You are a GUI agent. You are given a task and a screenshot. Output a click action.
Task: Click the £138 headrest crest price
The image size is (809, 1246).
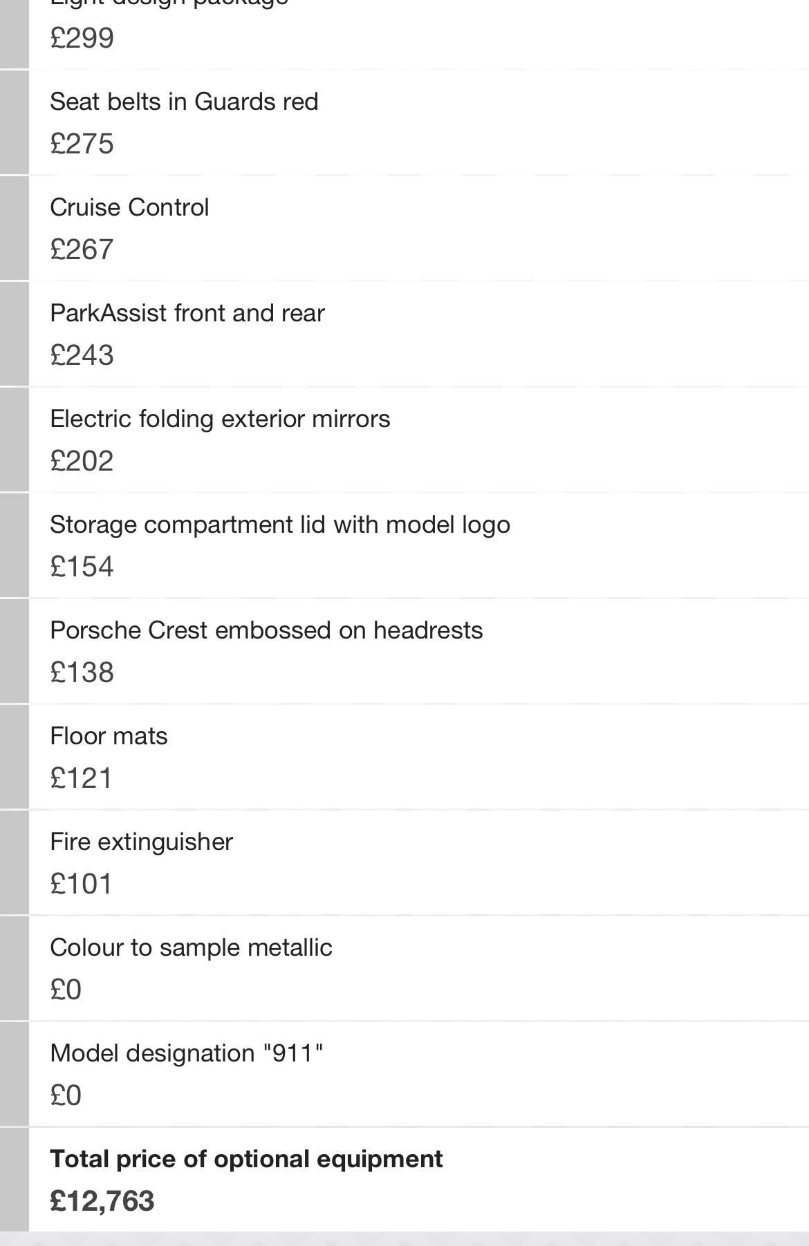point(82,672)
